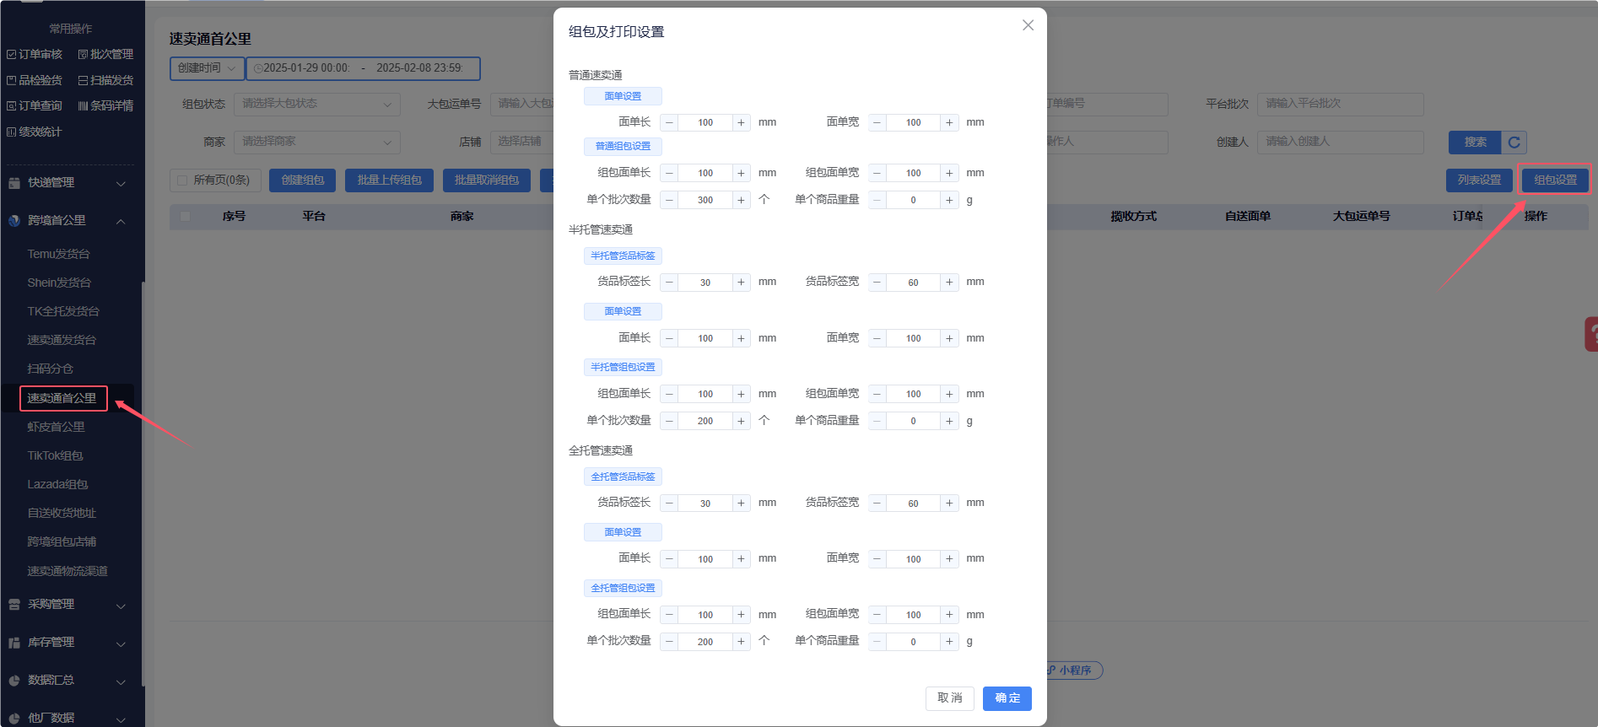
Task: Click the 条码详情 barcode icon
Action: pyautogui.click(x=83, y=106)
